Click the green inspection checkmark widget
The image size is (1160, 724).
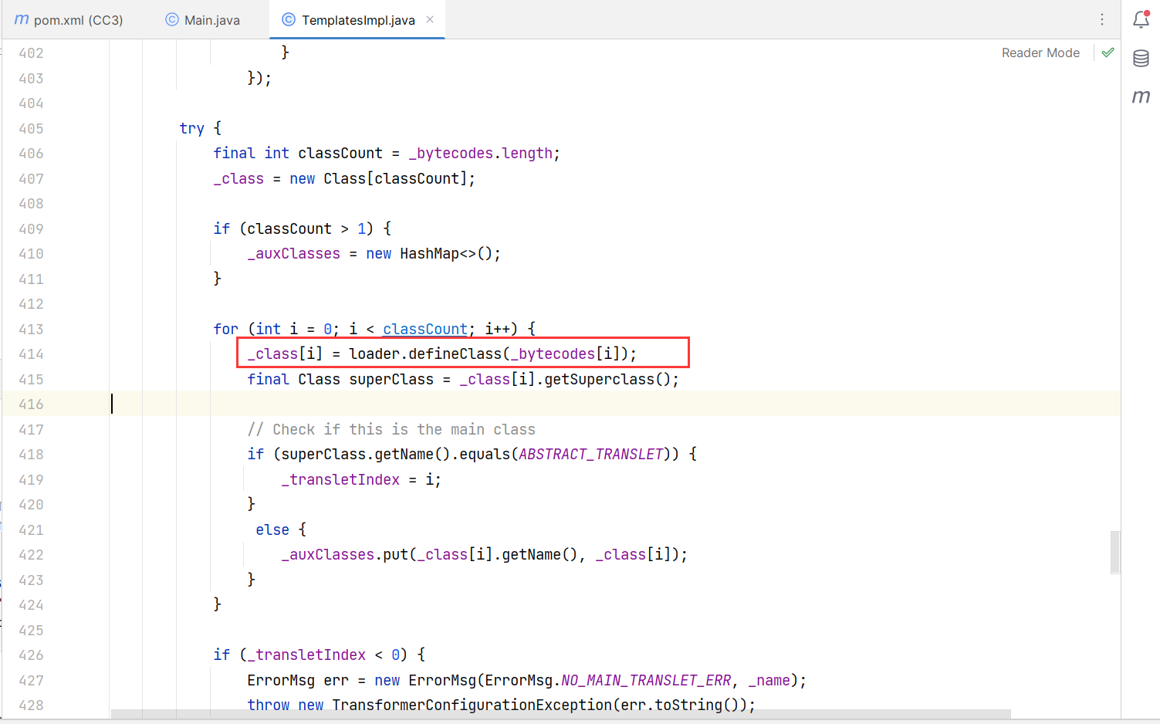1108,52
